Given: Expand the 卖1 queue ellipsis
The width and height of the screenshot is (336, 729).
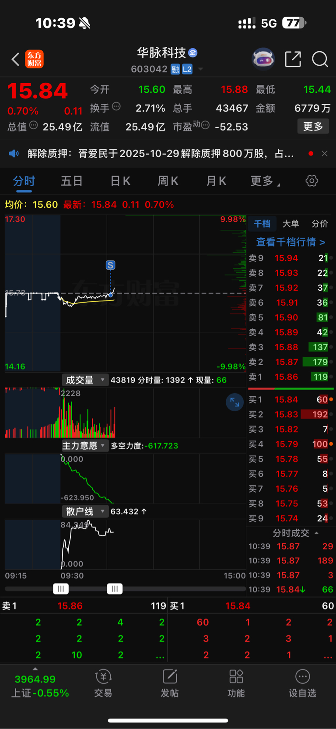Looking at the screenshot, I should pos(160,655).
